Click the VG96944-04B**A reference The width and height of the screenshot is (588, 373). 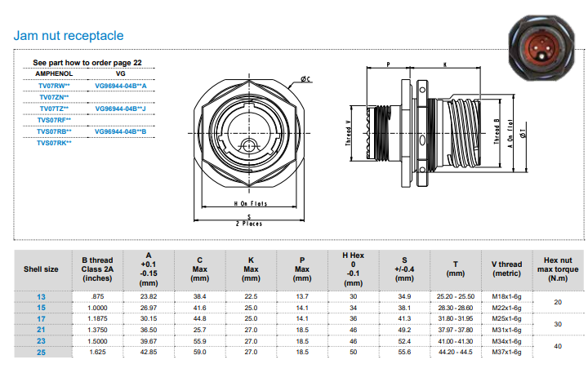pyautogui.click(x=120, y=85)
